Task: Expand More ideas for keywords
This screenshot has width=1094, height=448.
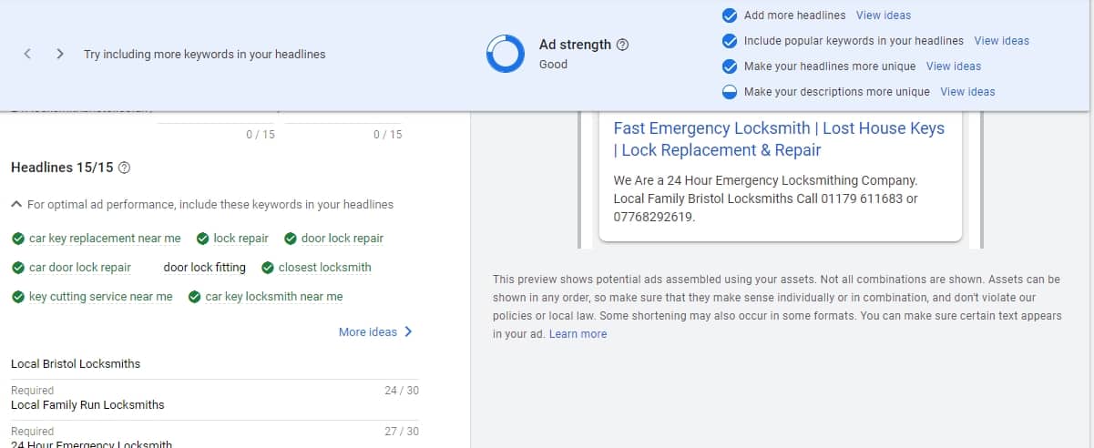Action: (375, 332)
